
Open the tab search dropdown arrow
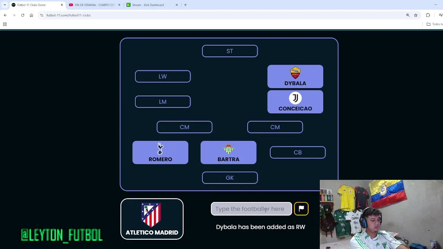[4, 5]
